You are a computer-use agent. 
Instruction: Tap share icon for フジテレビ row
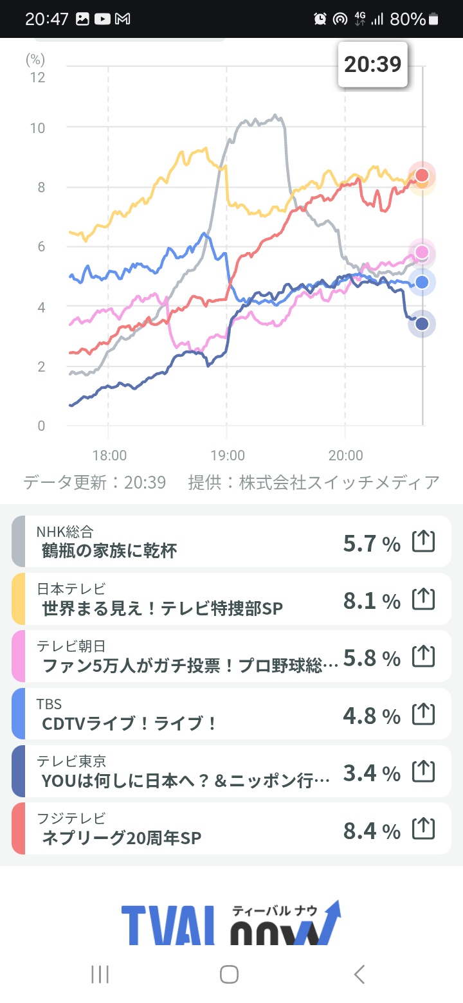coord(423,829)
